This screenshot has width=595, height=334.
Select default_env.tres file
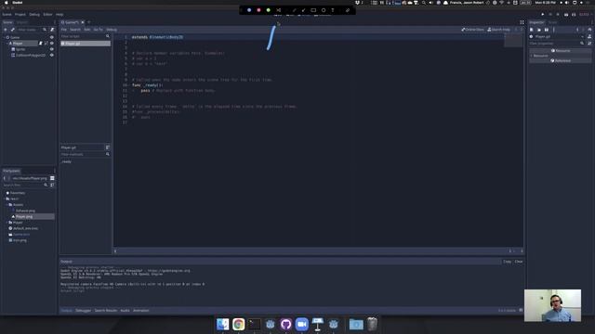23,228
